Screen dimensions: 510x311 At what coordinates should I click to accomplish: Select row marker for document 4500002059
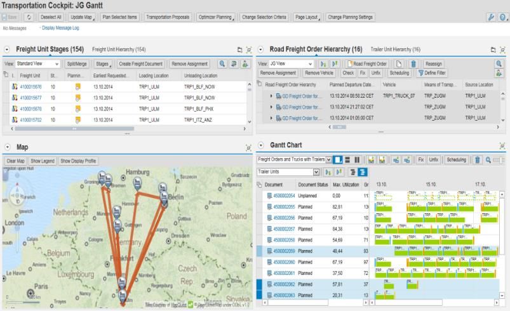pos(259,251)
